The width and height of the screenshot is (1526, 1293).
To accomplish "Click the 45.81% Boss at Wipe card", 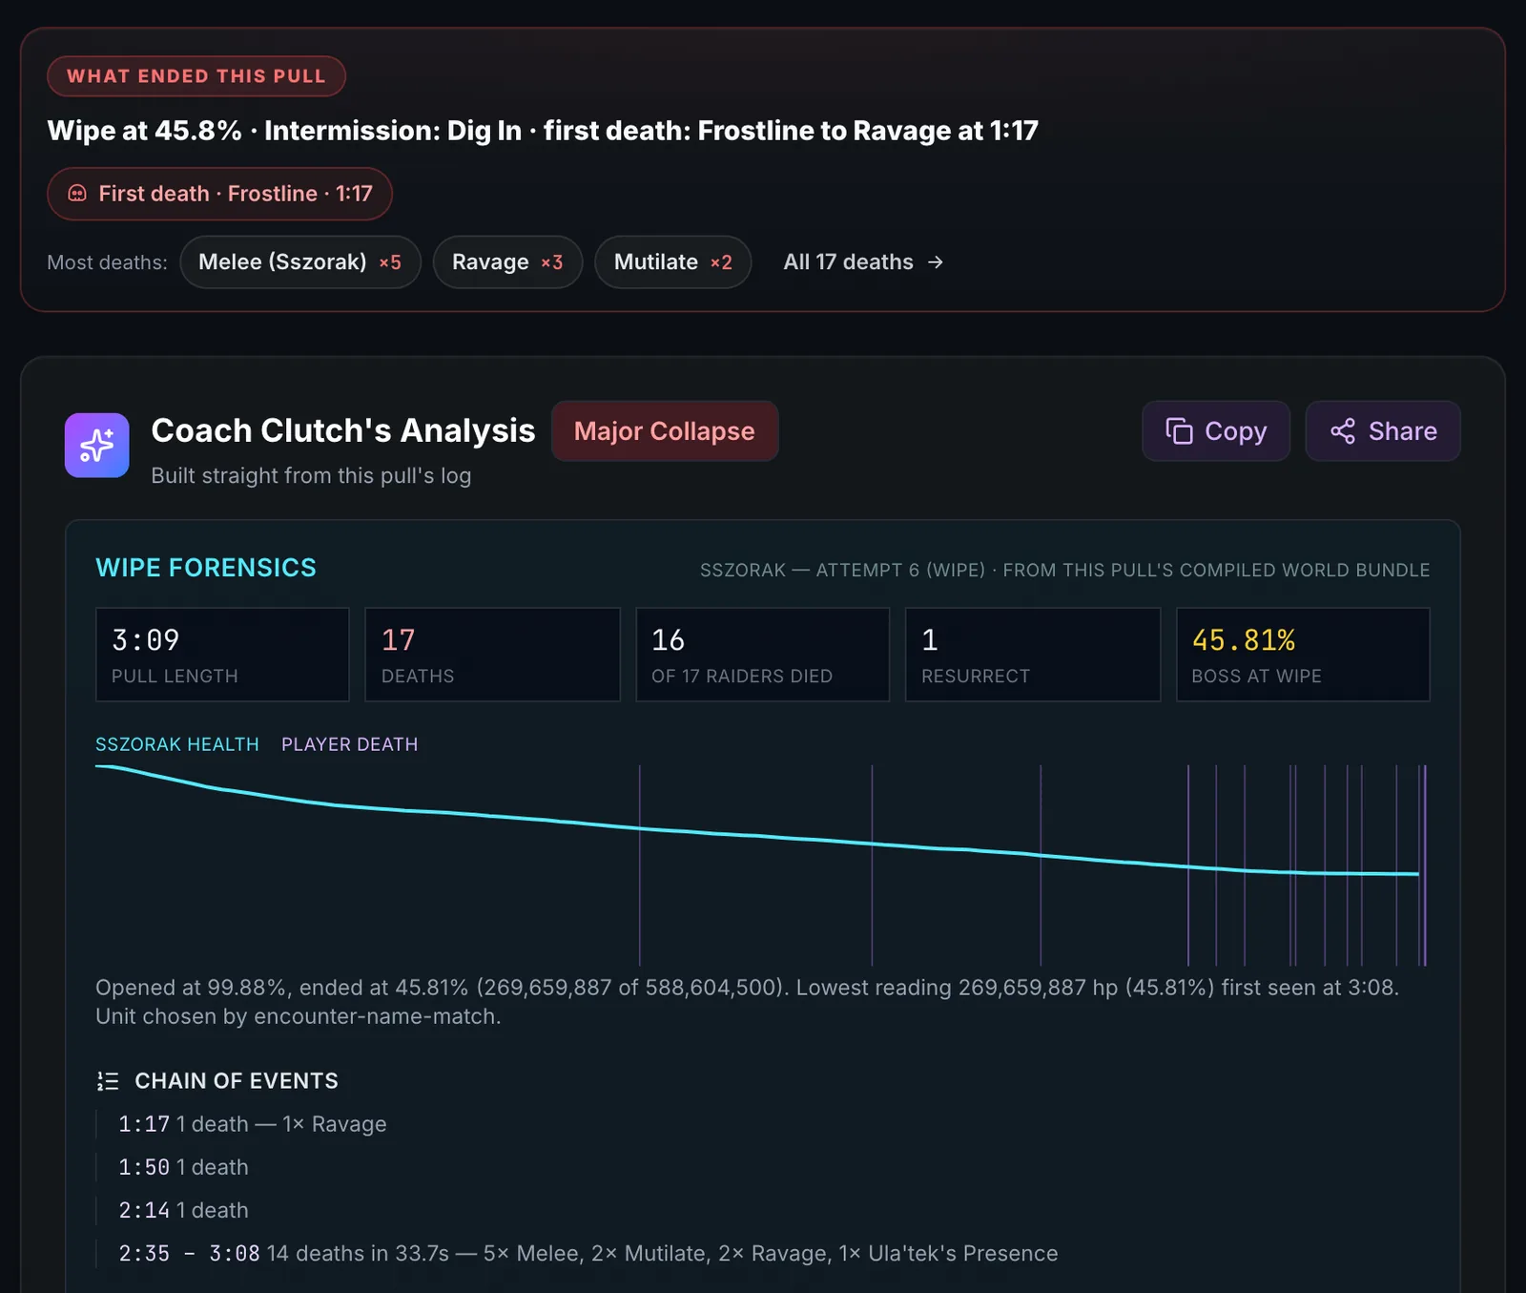I will [1303, 655].
